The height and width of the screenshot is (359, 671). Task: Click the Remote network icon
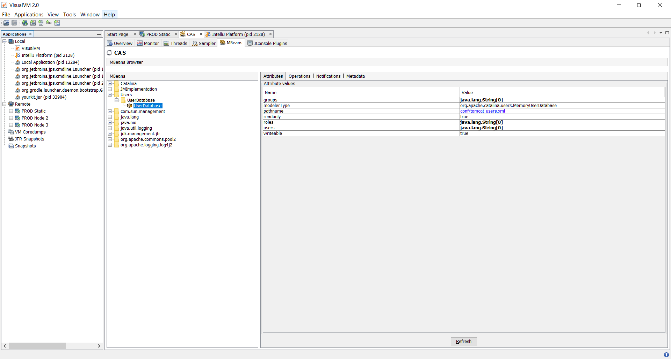coord(11,104)
